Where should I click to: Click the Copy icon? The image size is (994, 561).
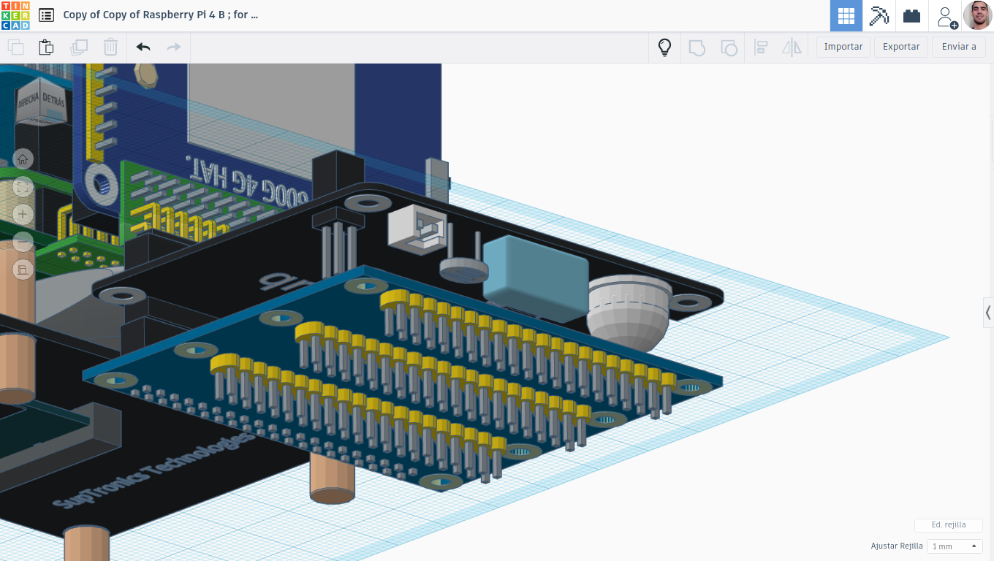tap(15, 47)
